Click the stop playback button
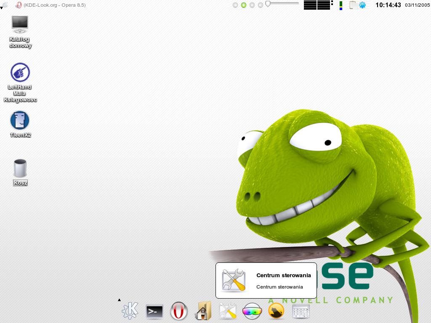The height and width of the screenshot is (323, 431). coord(252,5)
